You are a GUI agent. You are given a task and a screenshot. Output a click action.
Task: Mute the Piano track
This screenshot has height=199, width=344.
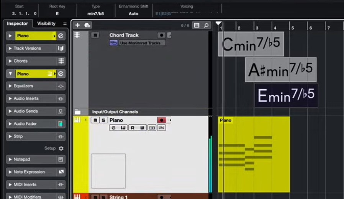[x=95, y=120]
